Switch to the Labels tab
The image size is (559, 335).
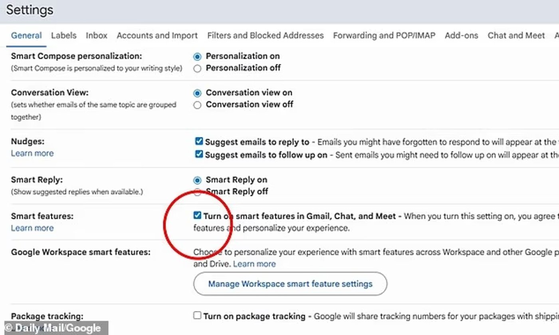63,35
